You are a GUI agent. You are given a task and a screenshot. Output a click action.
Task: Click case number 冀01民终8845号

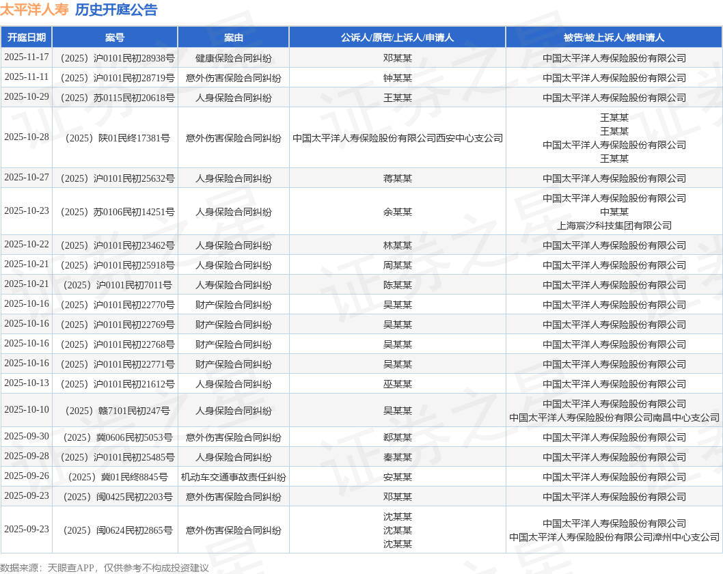click(118, 477)
